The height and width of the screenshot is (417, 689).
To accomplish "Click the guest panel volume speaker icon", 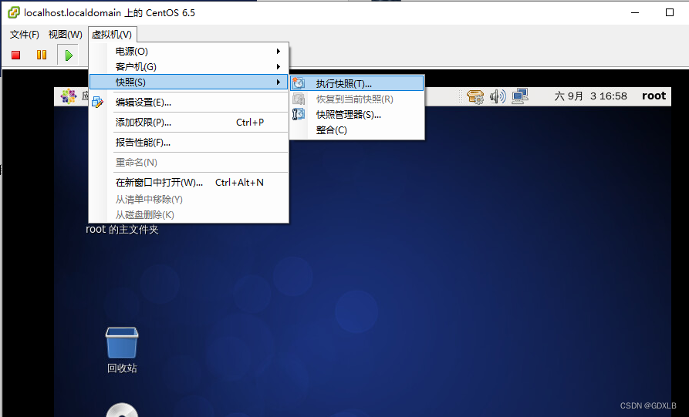I will click(498, 96).
